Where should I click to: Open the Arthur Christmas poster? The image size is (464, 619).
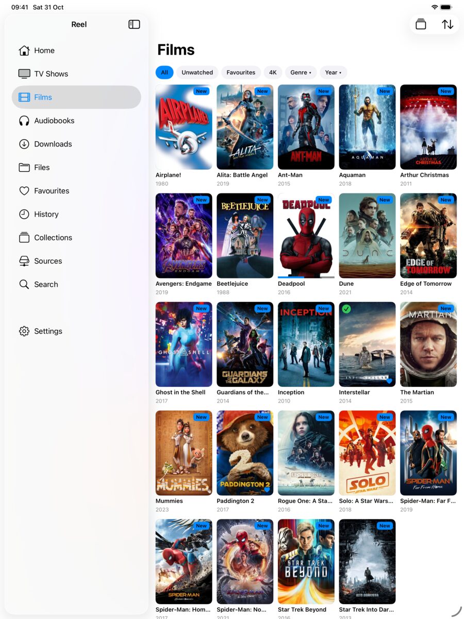point(428,127)
